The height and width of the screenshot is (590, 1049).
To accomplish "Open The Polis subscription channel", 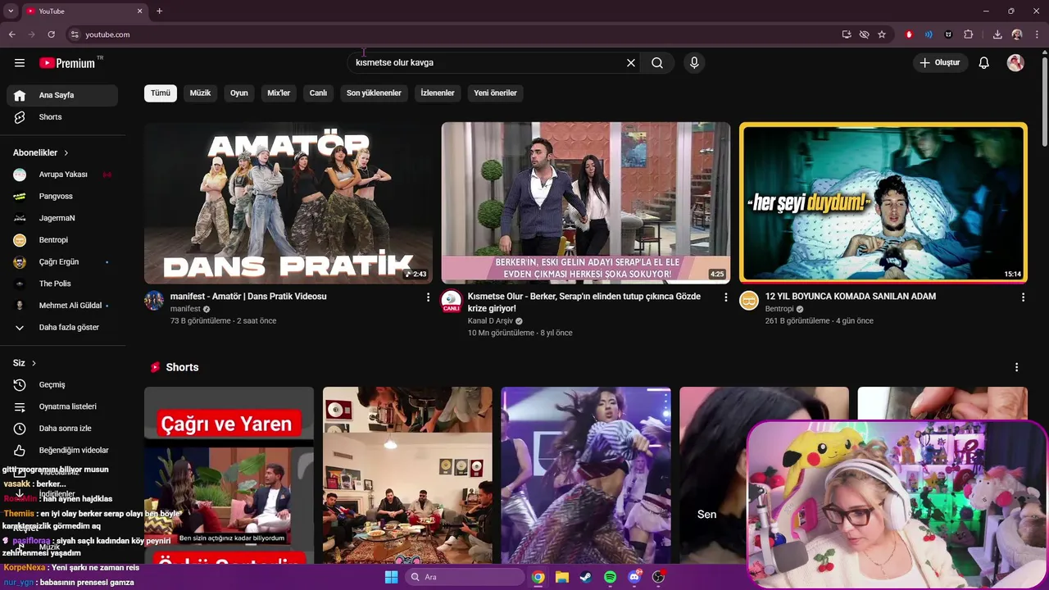I will (62, 284).
